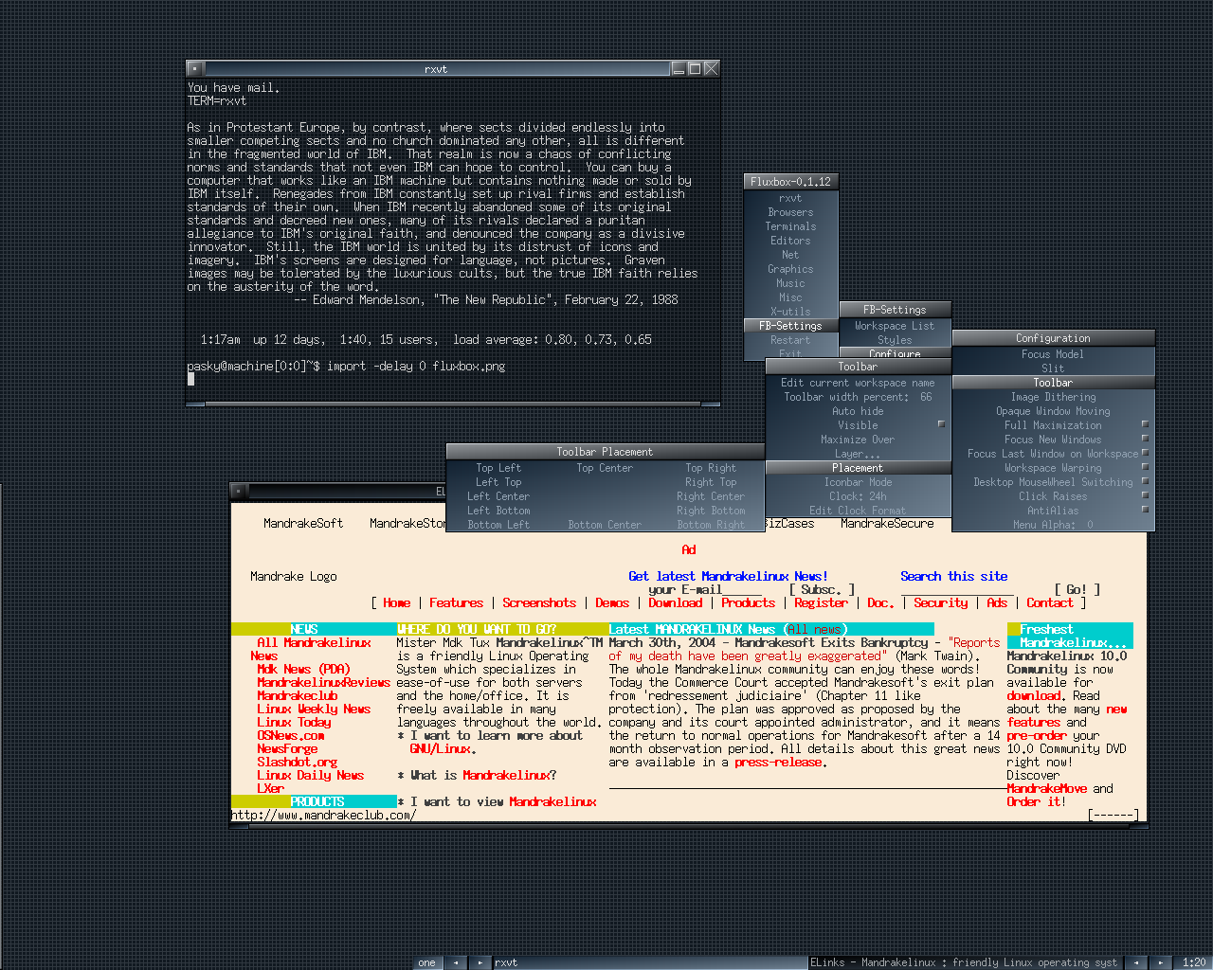The height and width of the screenshot is (970, 1213).
Task: Expand Graphics submenu in Fluxbox menu
Action: coord(790,269)
